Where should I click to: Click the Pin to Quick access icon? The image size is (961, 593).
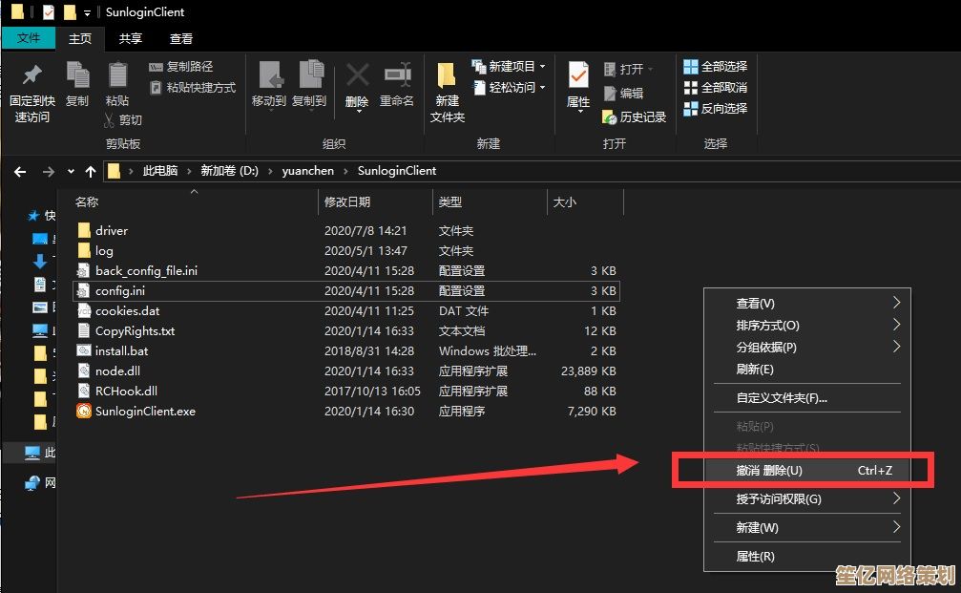pyautogui.click(x=31, y=76)
